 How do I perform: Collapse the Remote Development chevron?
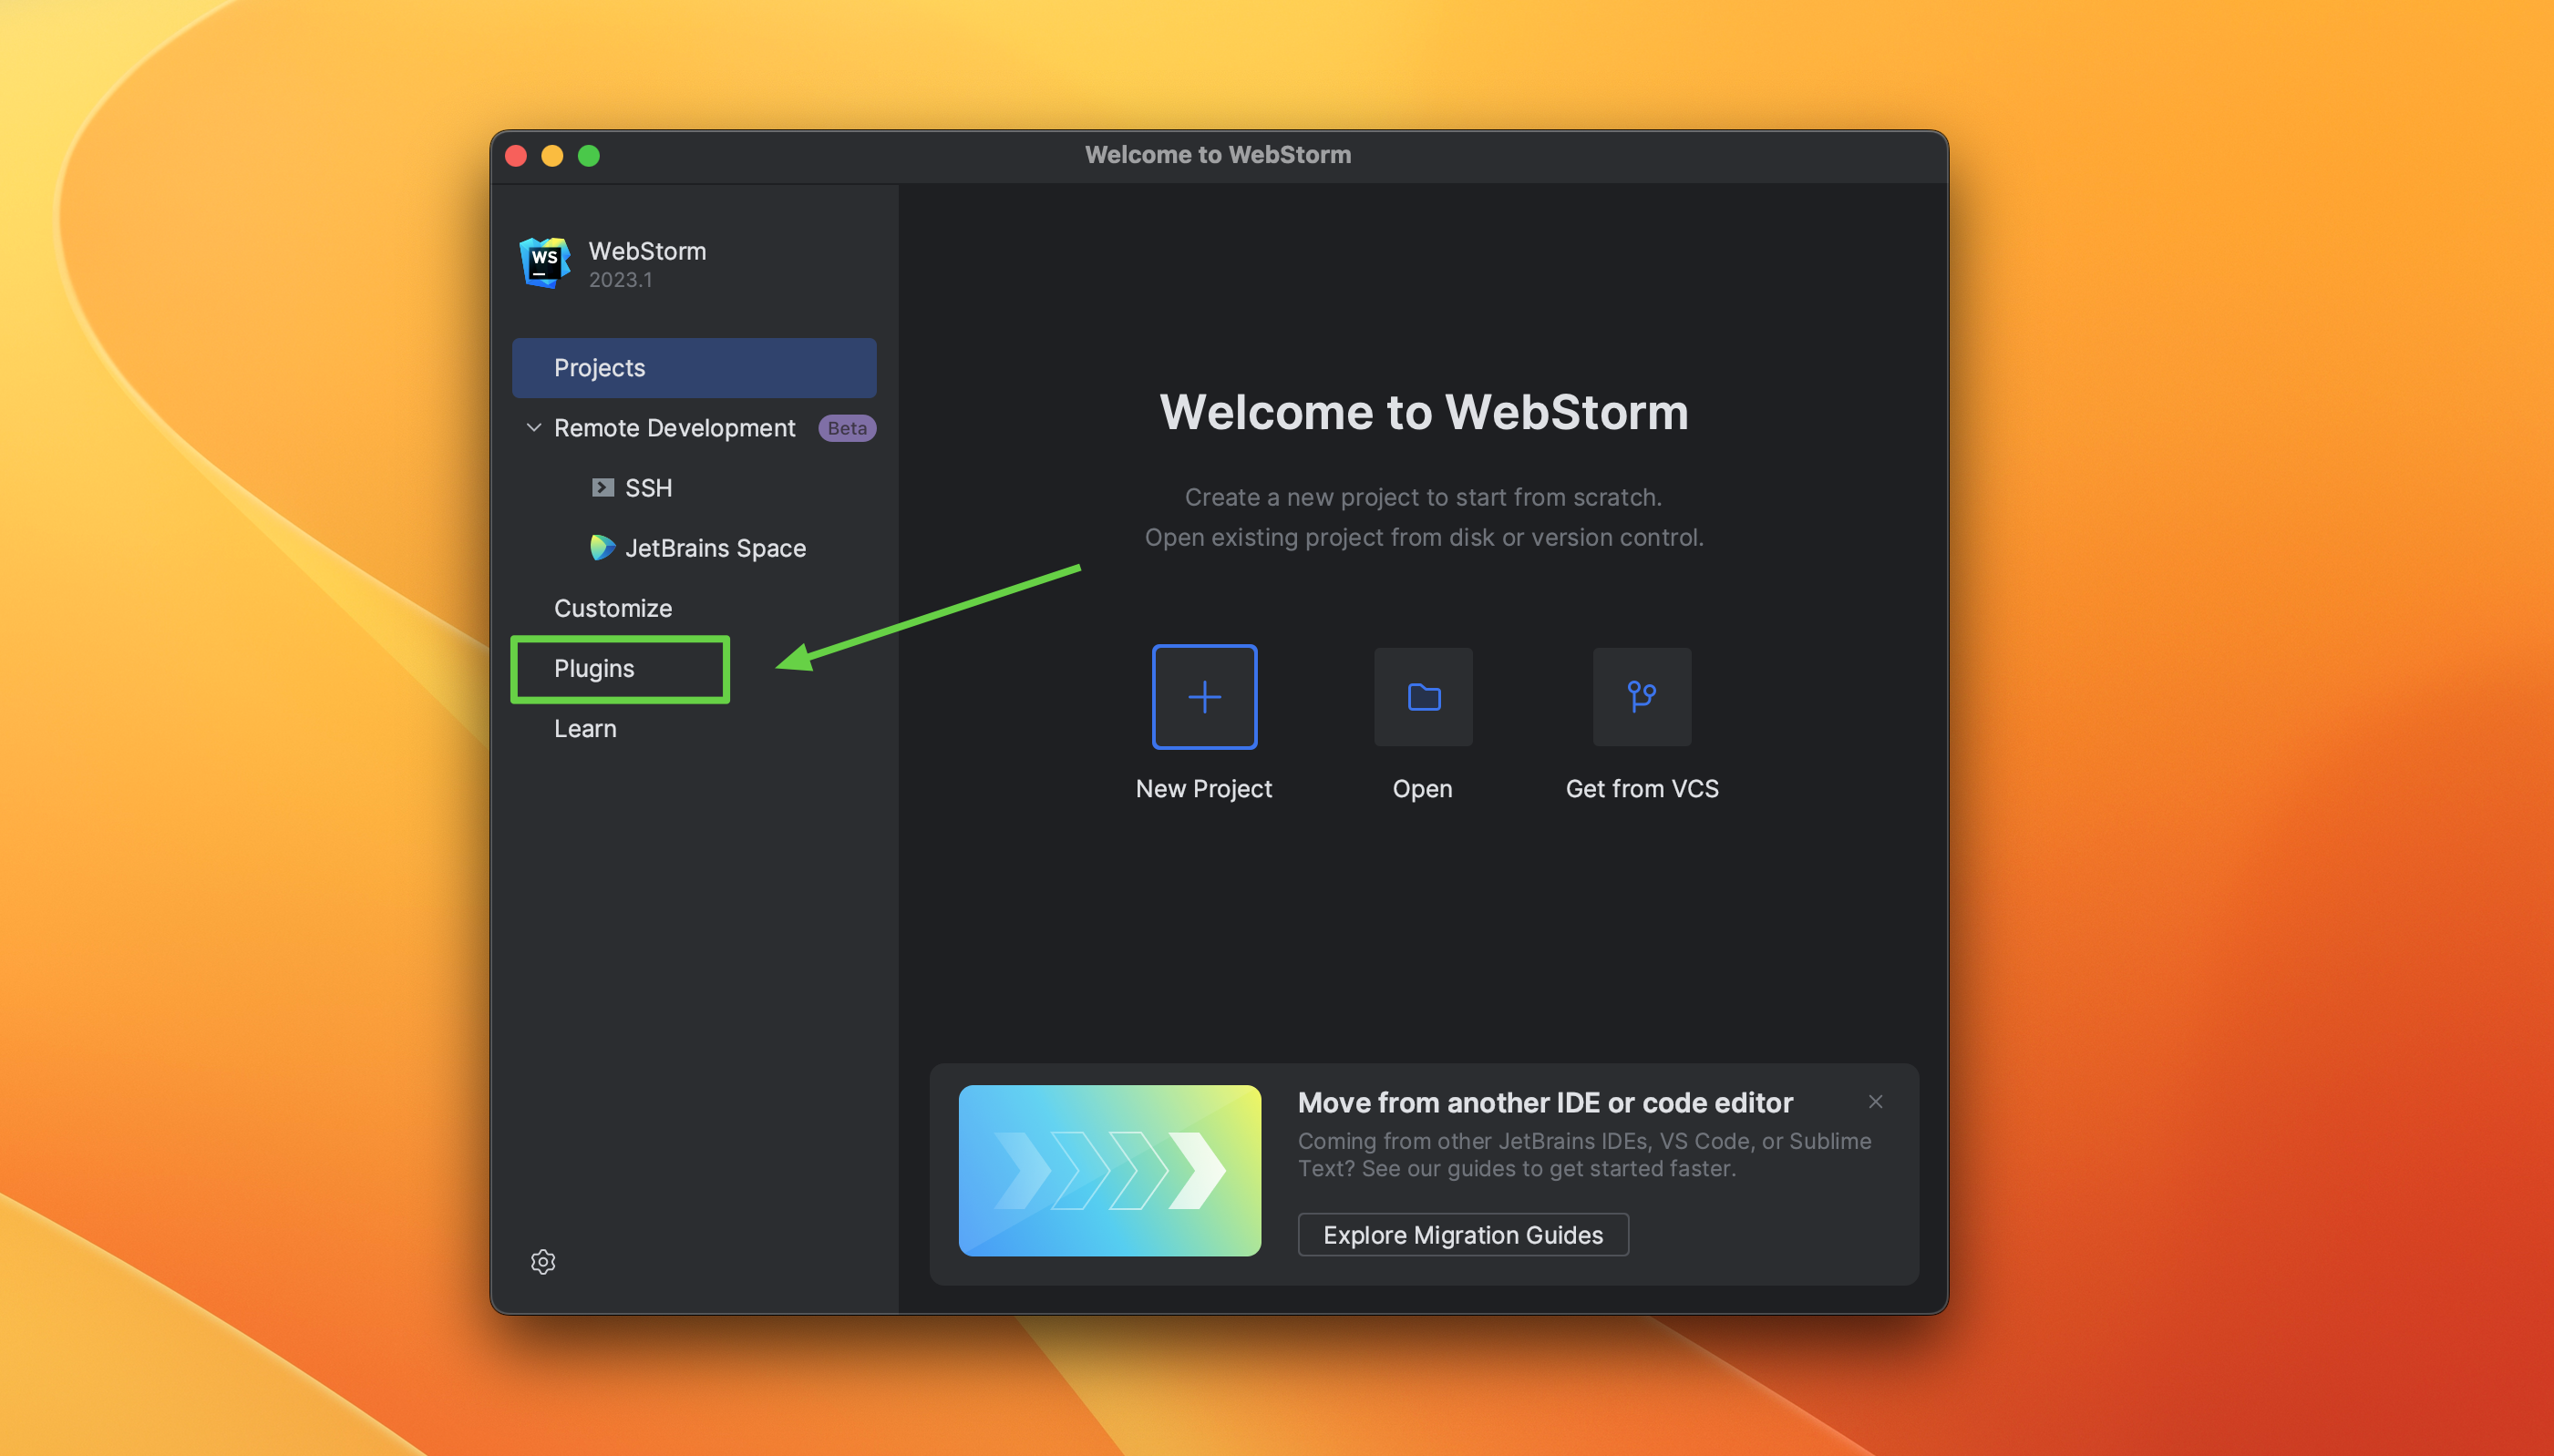click(533, 428)
